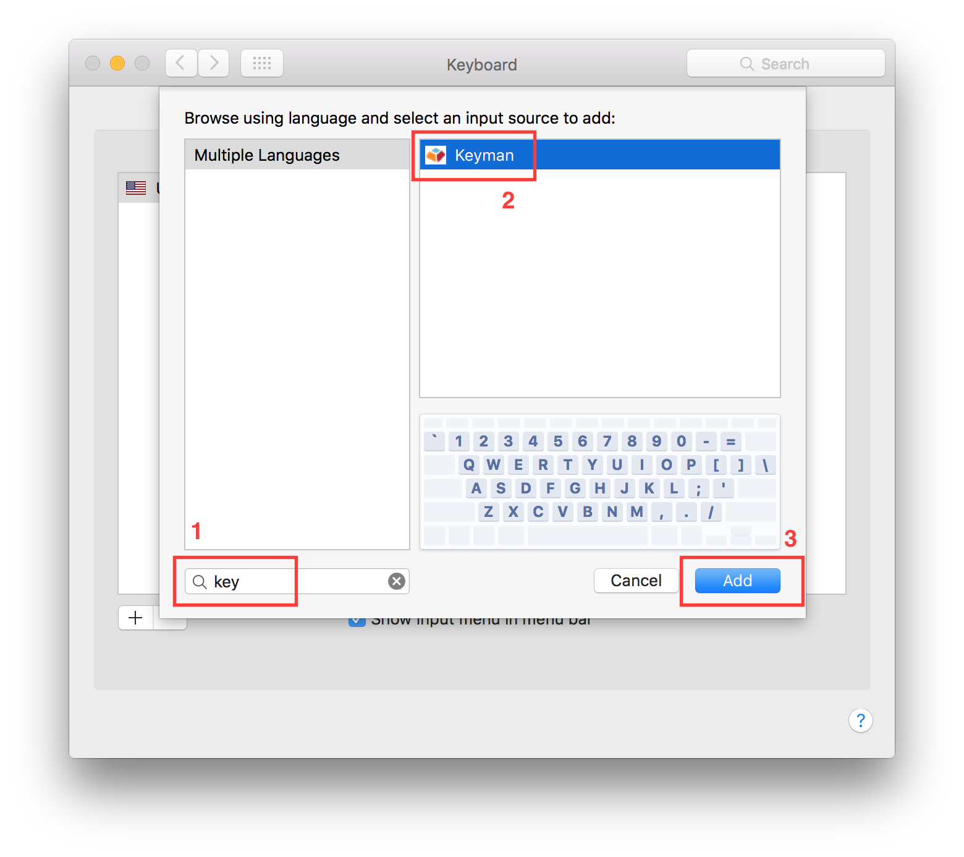
Task: Clear the search text with X icon
Action: [397, 581]
